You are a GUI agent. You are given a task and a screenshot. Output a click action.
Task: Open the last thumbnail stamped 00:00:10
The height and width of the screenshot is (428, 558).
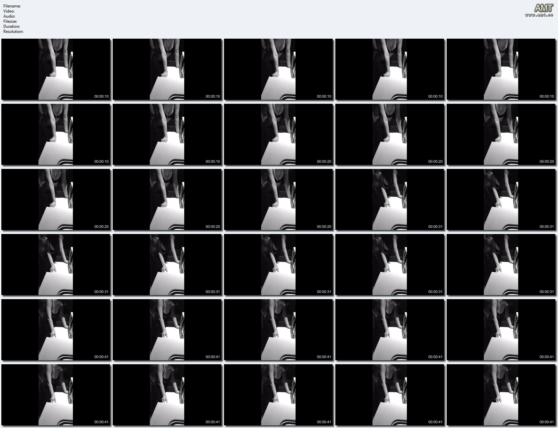pyautogui.click(x=167, y=134)
